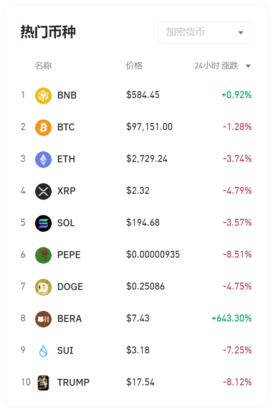Click the TRUMP coin image
This screenshot has height=414, width=274.
(x=43, y=383)
